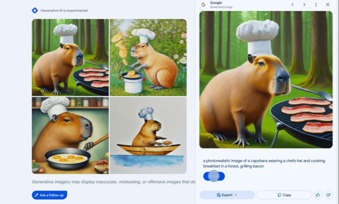
Task: Click the large capybara preview image
Action: 266,80
